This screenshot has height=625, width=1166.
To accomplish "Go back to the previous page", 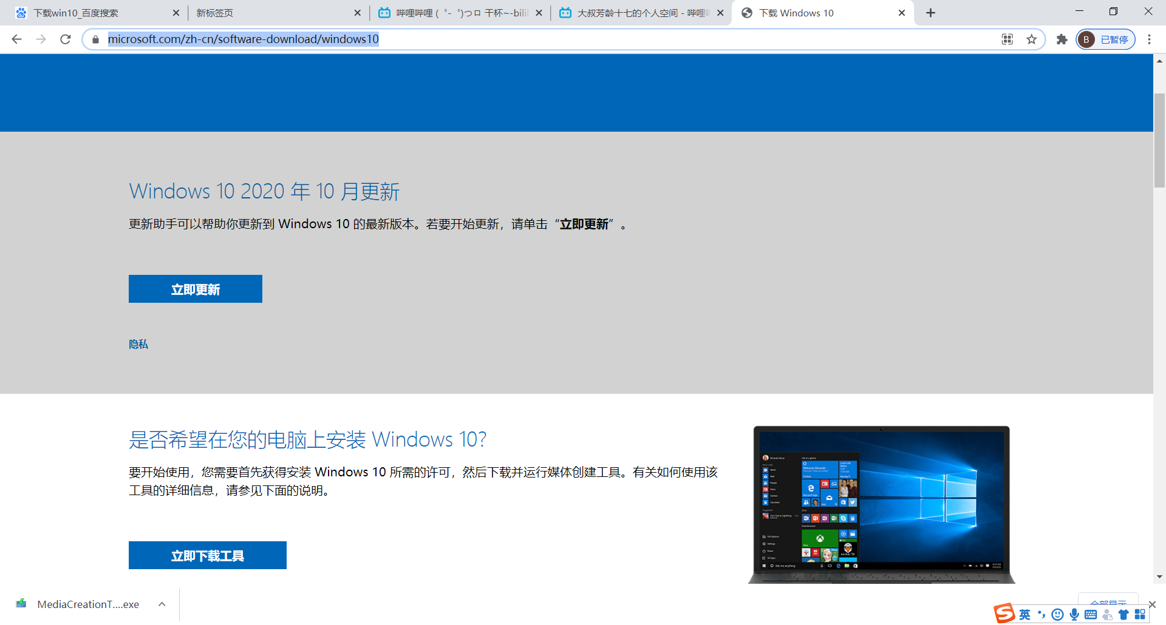I will click(x=16, y=39).
